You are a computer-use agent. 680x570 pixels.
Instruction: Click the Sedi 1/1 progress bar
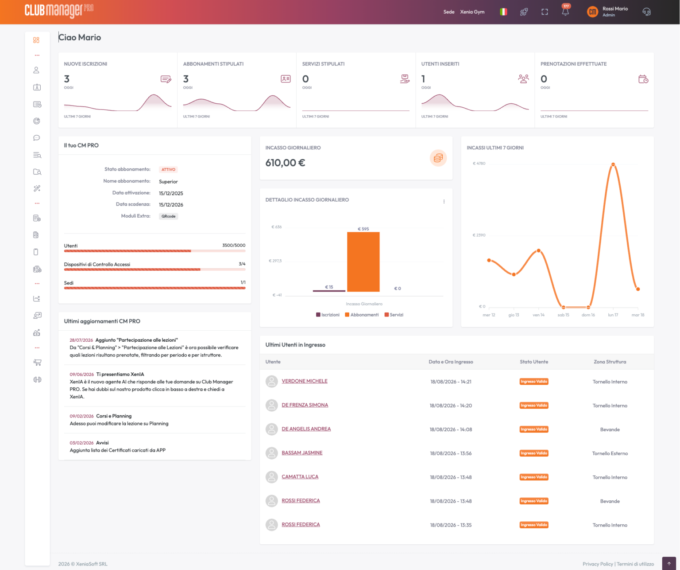pos(155,288)
